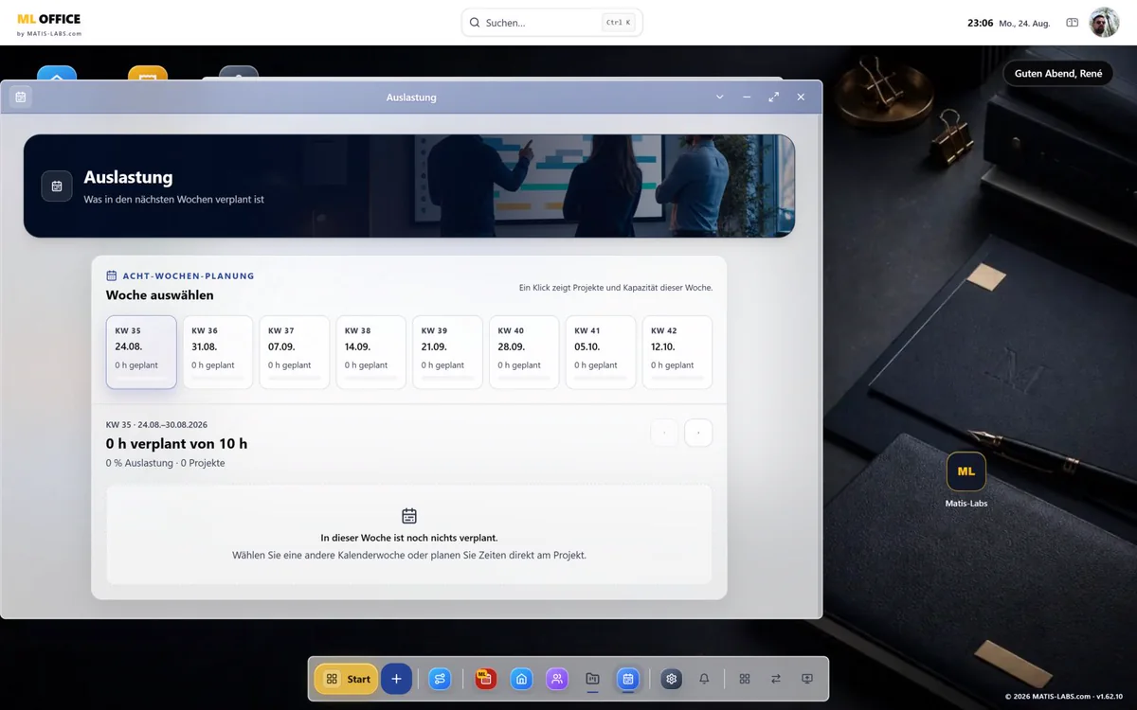Viewport: 1137px width, 710px height.
Task: Maximize the Auslastung window
Action: (x=774, y=97)
